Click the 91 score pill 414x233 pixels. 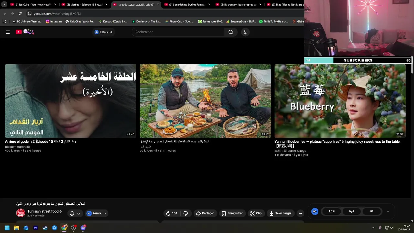click(x=372, y=211)
